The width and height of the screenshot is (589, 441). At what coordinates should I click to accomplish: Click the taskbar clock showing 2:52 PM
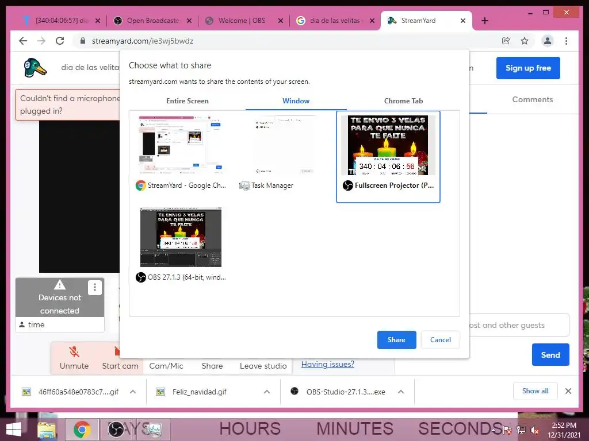564,430
